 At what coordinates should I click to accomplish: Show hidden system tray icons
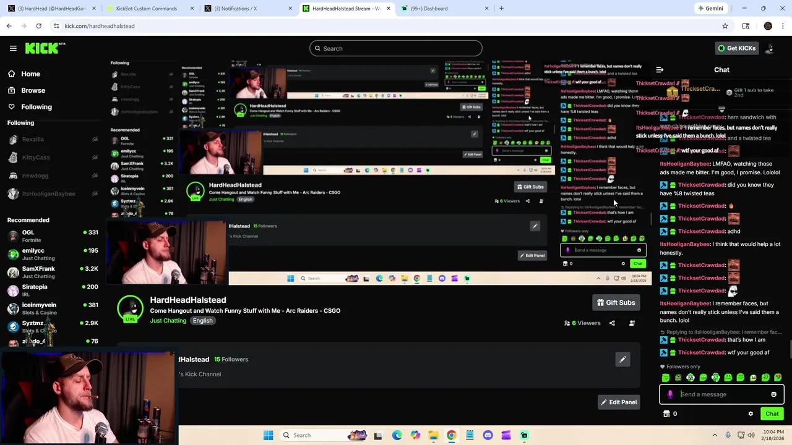[x=715, y=435]
